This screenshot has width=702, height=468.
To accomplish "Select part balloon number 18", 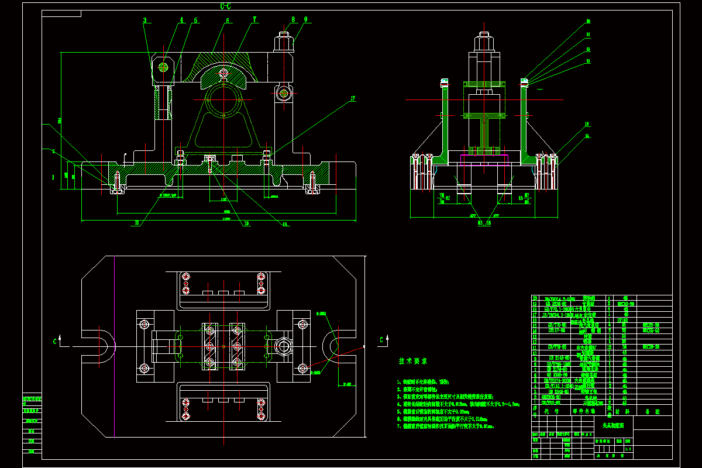I will pos(285,224).
